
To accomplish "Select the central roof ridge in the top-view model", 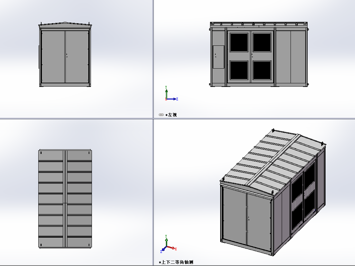I will point(65,199).
